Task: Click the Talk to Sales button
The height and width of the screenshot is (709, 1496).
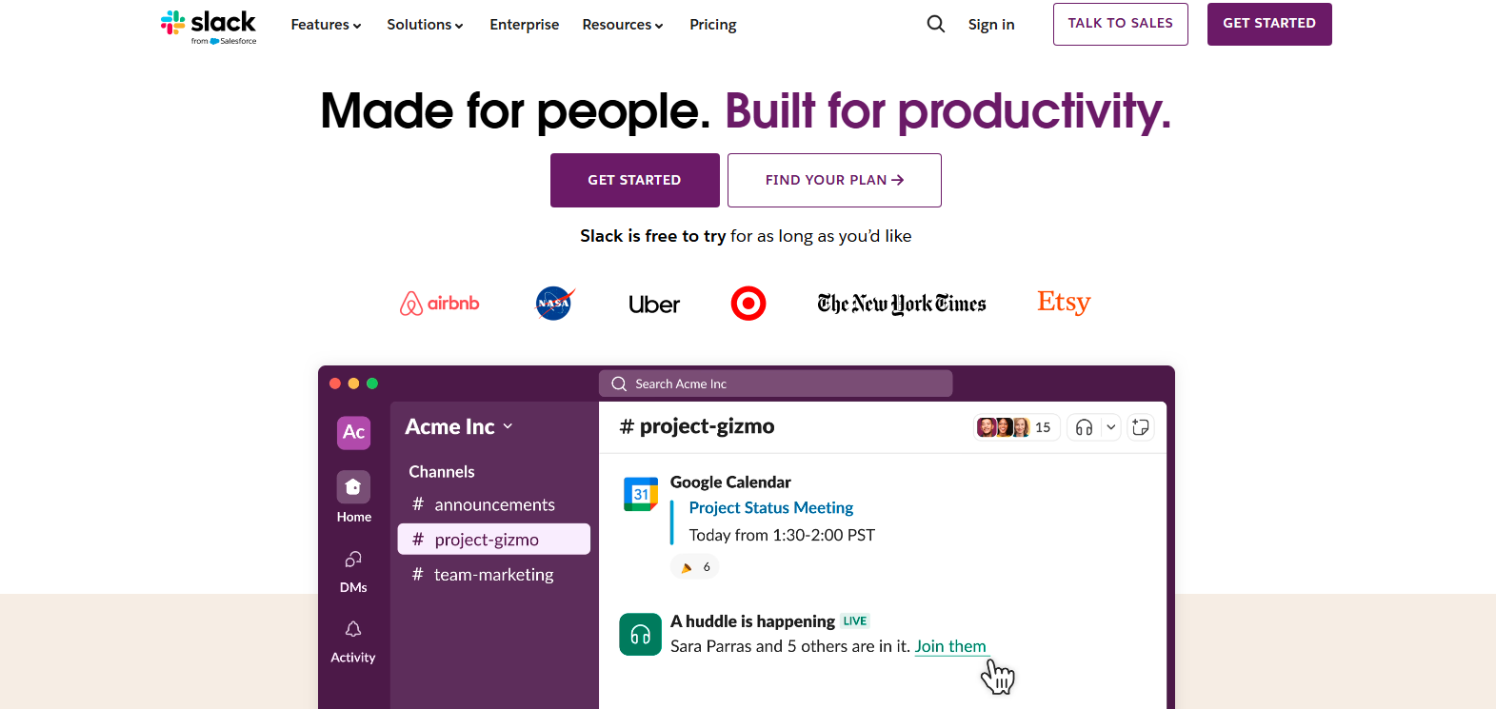Action: pos(1121,24)
